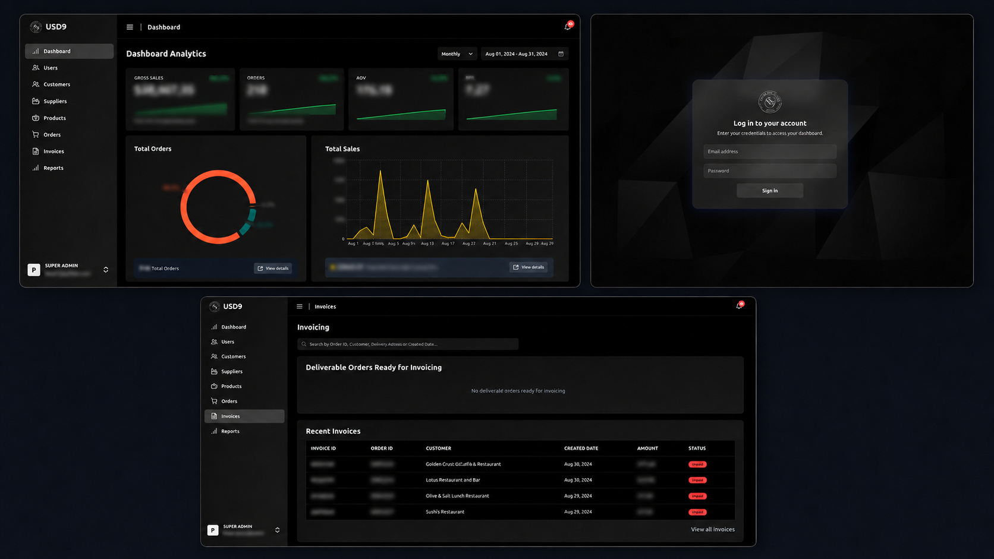Open notifications bell in the Invoices window
Viewport: 994px width, 559px height.
coord(740,305)
